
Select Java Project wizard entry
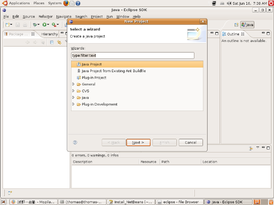(137, 64)
